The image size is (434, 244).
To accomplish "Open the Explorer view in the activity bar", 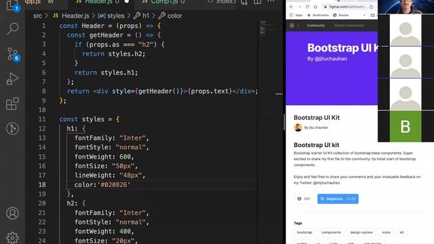I will [12, 5].
